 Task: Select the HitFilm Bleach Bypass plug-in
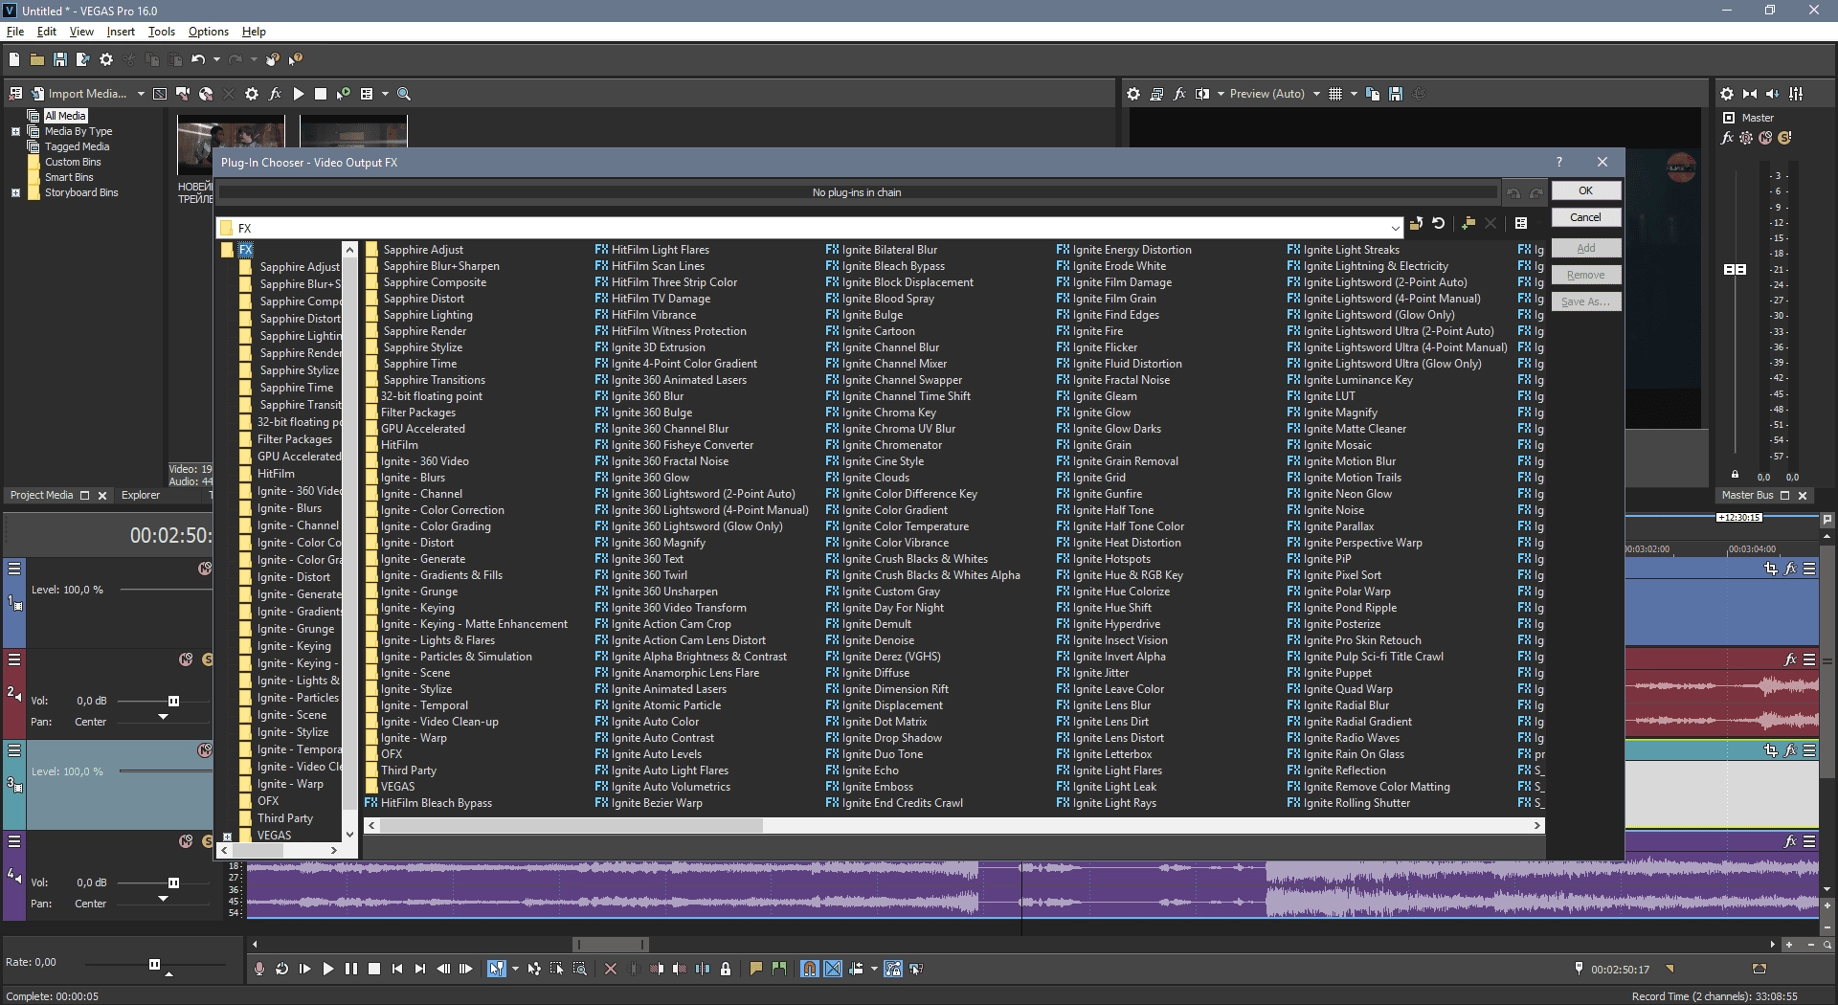428,803
